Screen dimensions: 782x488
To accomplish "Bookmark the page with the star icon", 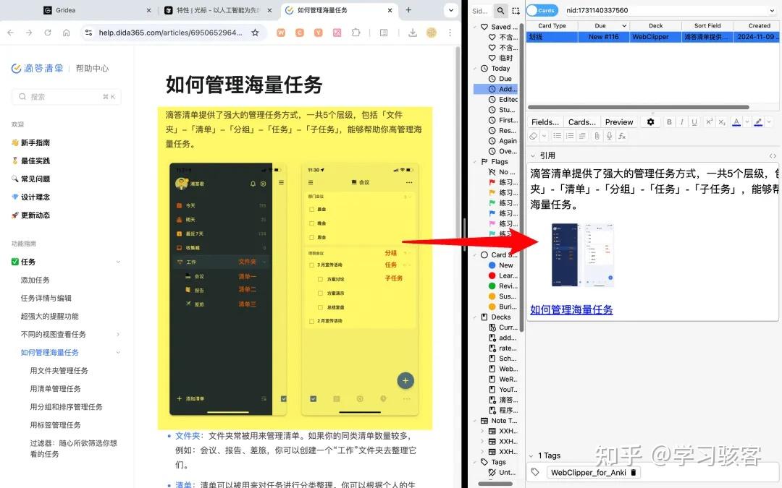I will (x=256, y=33).
